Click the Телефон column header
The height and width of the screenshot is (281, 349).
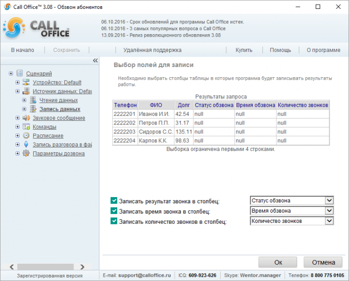pos(125,105)
